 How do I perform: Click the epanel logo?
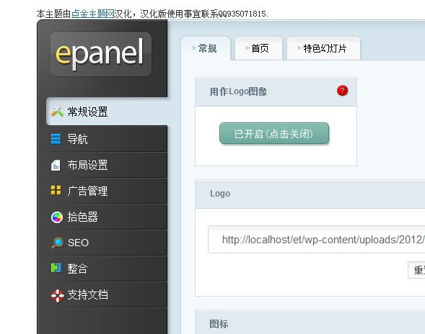pos(101,55)
